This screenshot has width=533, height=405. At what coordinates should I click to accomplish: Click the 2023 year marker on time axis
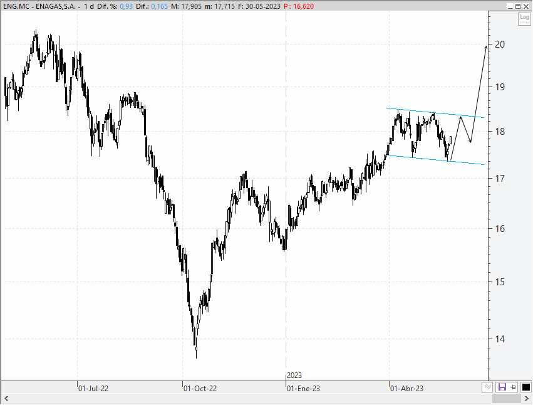pyautogui.click(x=294, y=376)
